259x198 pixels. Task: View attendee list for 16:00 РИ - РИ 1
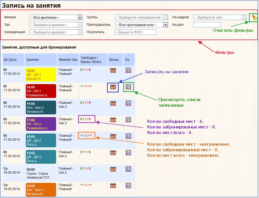128,87
